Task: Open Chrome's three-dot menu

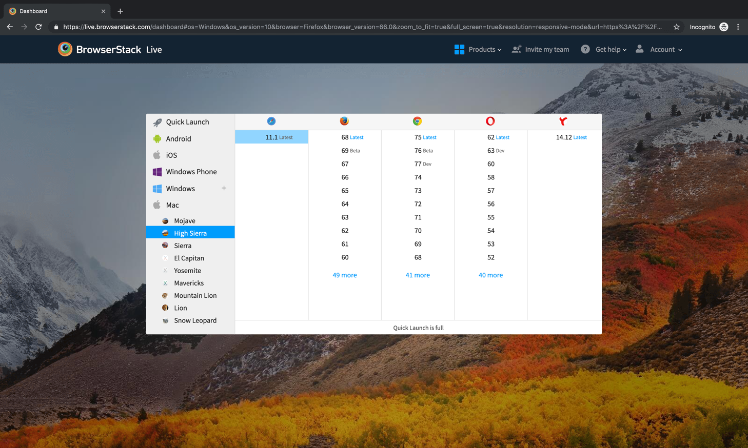Action: coord(738,27)
